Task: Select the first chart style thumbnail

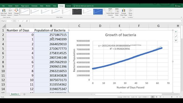Action: [x=25, y=12]
